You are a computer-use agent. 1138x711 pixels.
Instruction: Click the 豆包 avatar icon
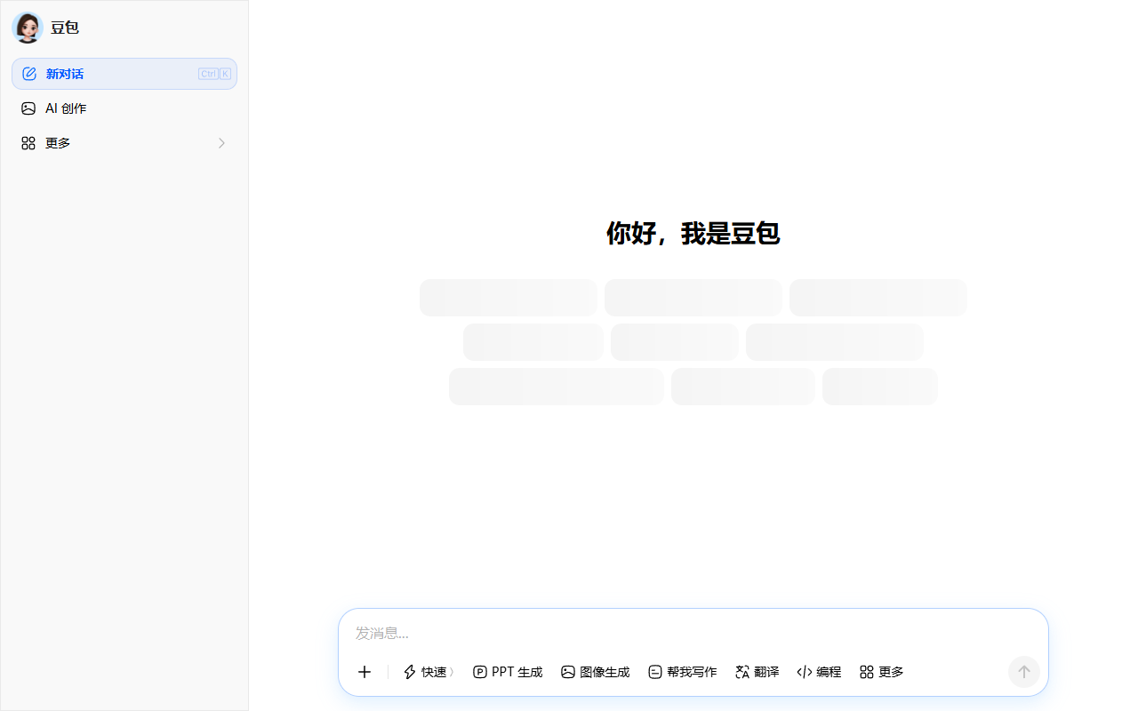(28, 28)
